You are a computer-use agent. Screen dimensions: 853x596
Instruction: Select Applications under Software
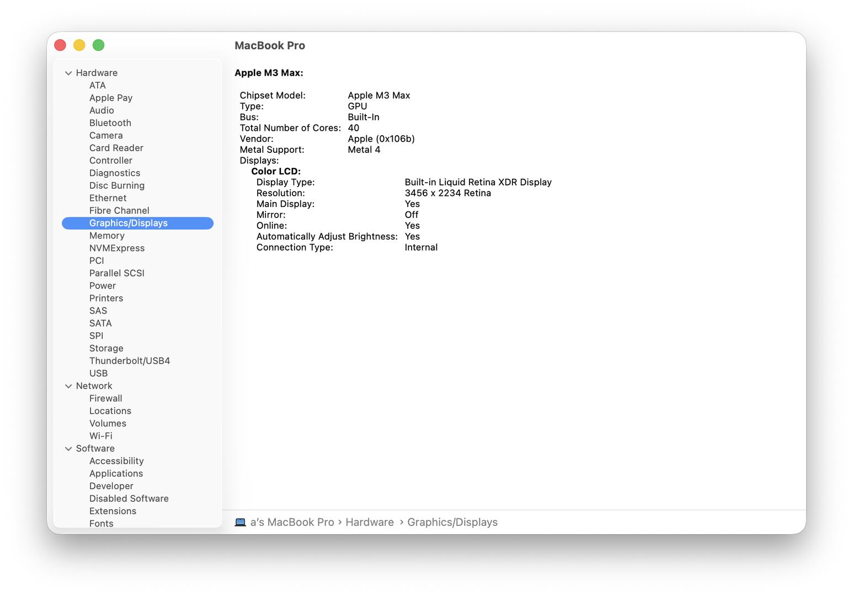(116, 473)
